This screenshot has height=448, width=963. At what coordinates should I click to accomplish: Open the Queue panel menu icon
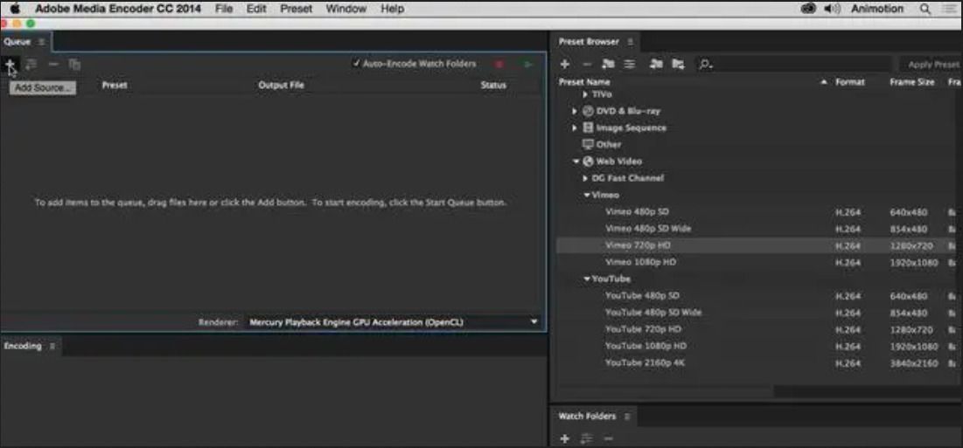42,42
